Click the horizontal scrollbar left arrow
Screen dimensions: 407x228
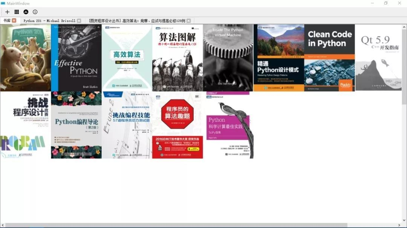tap(2, 225)
